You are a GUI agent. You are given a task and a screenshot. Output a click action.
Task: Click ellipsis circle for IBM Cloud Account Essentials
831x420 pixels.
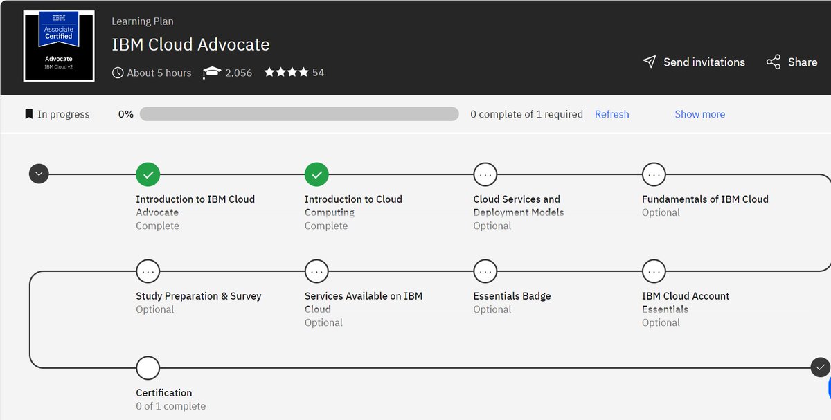654,271
